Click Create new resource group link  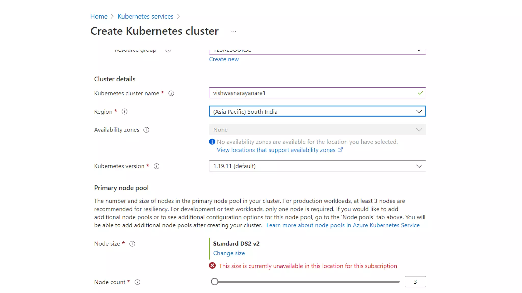point(224,59)
